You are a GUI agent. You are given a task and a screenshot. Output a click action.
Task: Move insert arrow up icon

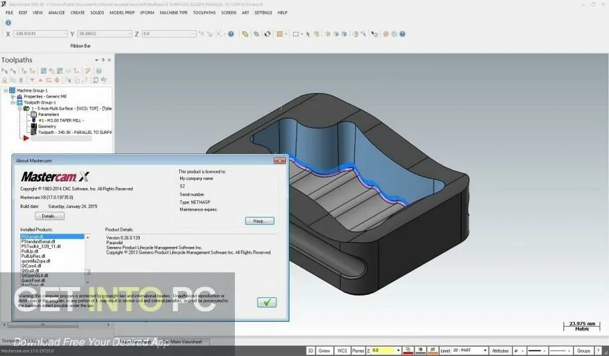pos(40,80)
